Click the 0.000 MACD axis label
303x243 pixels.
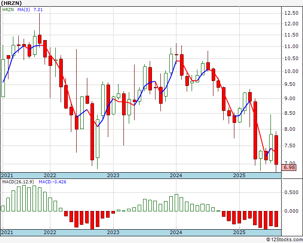pyautogui.click(x=291, y=211)
